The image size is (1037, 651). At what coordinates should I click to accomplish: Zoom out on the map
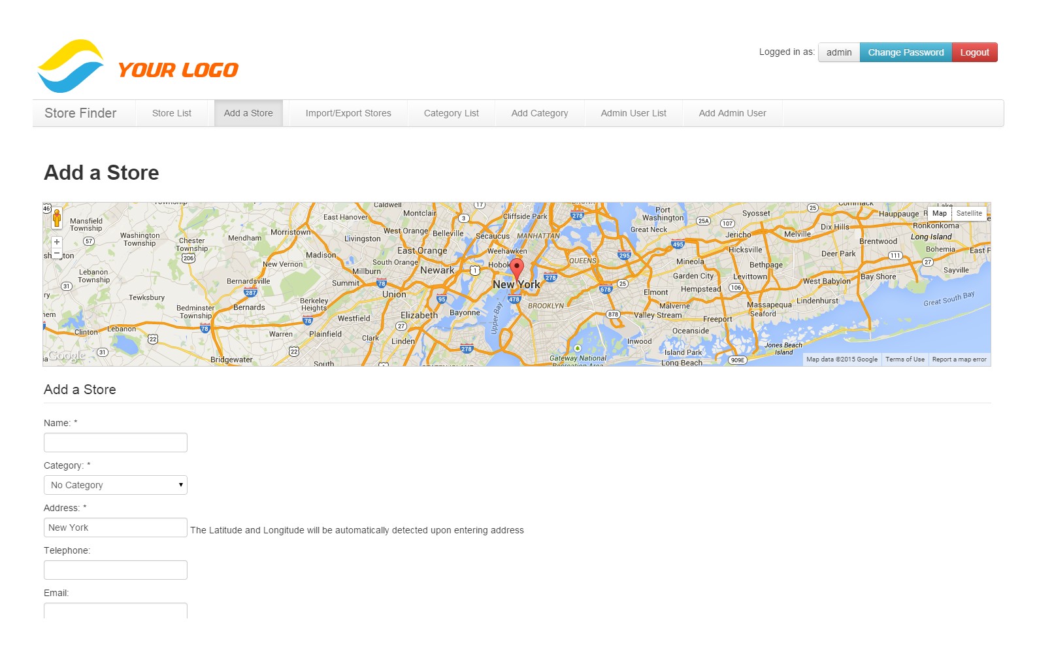(x=57, y=254)
